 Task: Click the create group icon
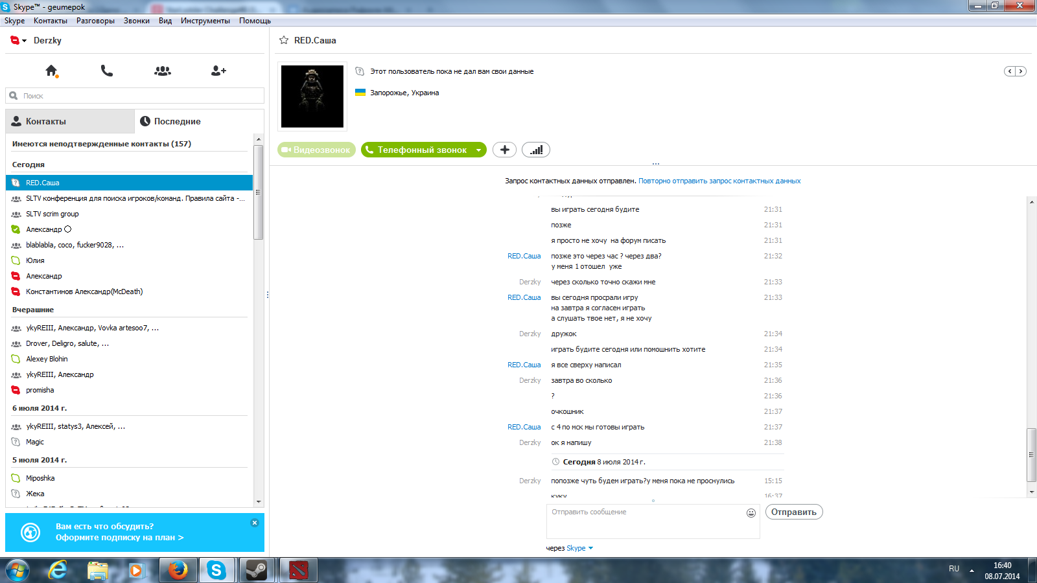[163, 71]
